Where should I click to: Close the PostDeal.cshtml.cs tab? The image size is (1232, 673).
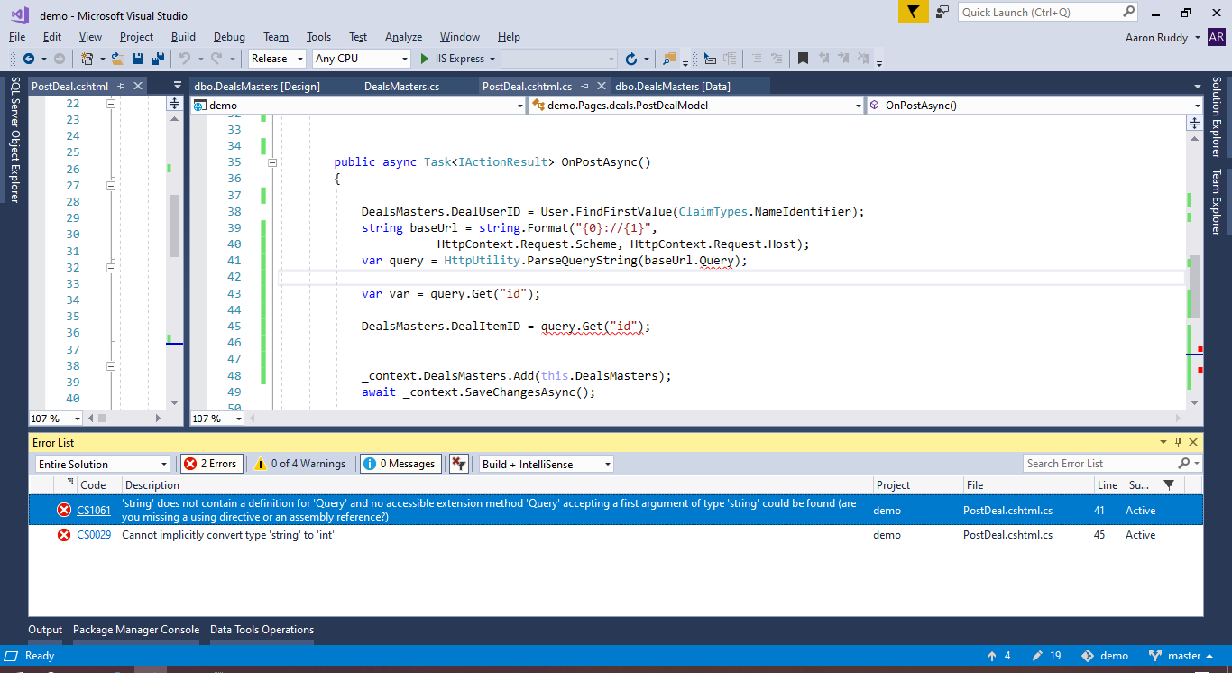(601, 86)
